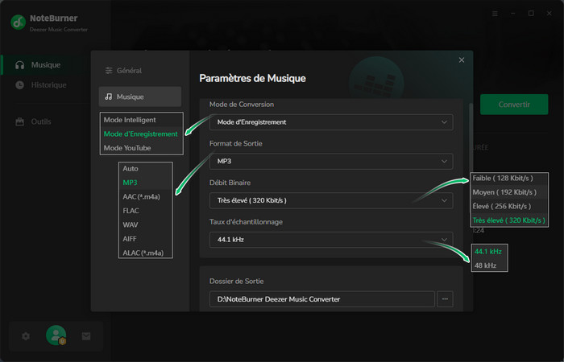Minimize the NoteBurner window
This screenshot has height=362, width=564.
point(513,14)
